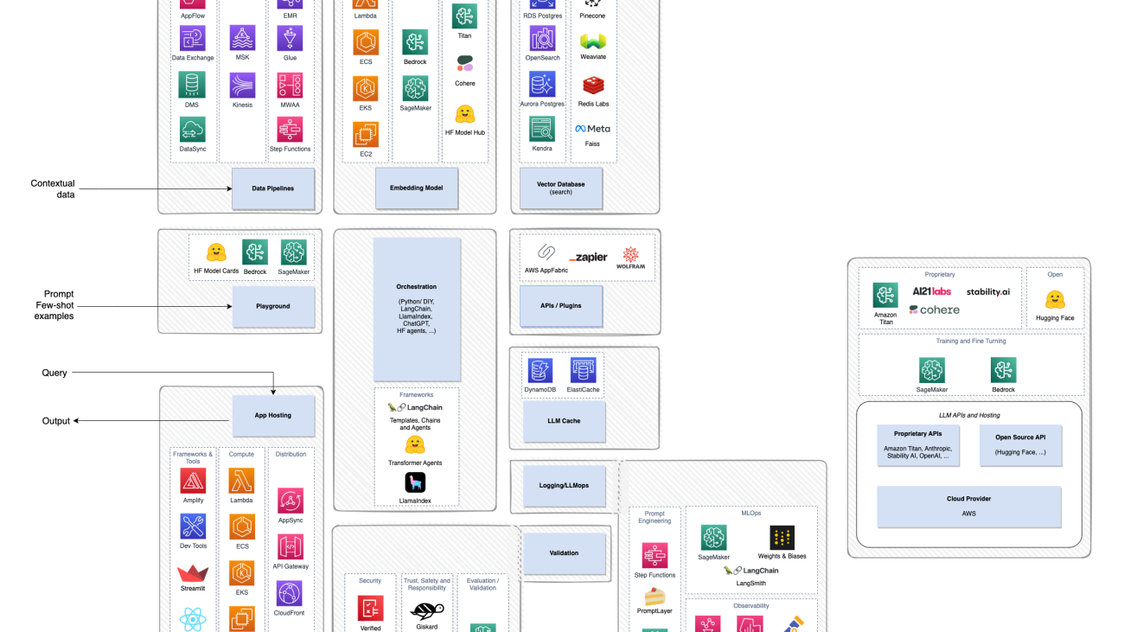
Task: Click the Hugging Face emoji icon
Action: [x=1054, y=300]
